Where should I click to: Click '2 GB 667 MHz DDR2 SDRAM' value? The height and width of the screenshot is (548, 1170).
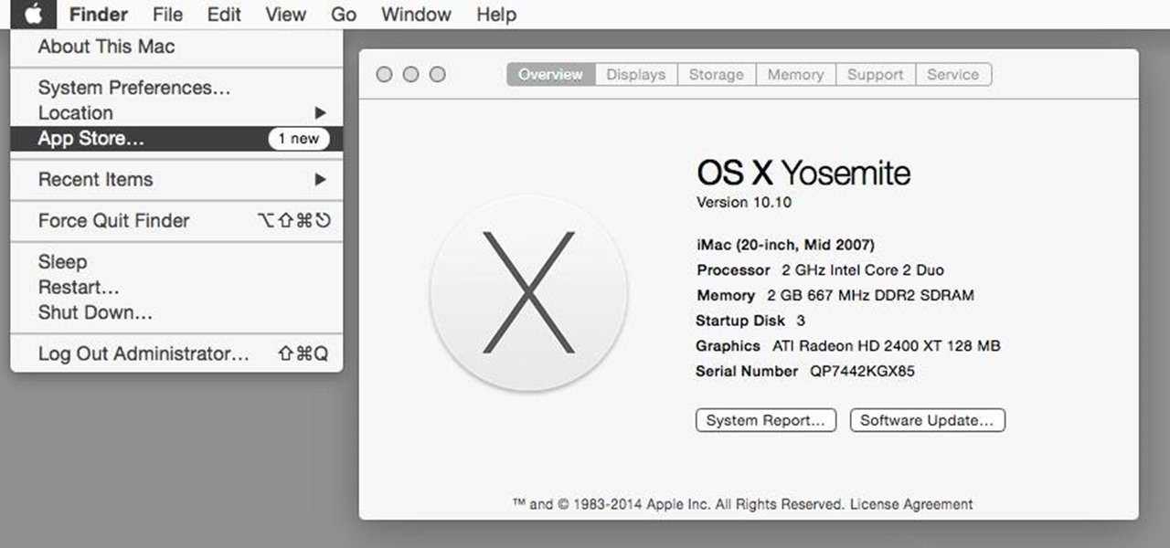tap(870, 296)
